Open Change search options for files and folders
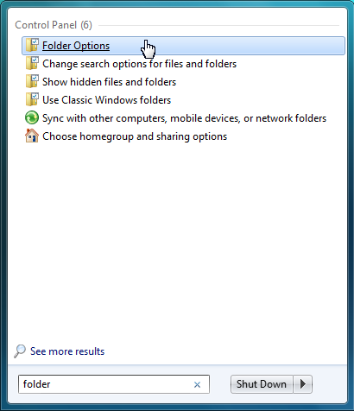The width and height of the screenshot is (354, 411). (139, 64)
